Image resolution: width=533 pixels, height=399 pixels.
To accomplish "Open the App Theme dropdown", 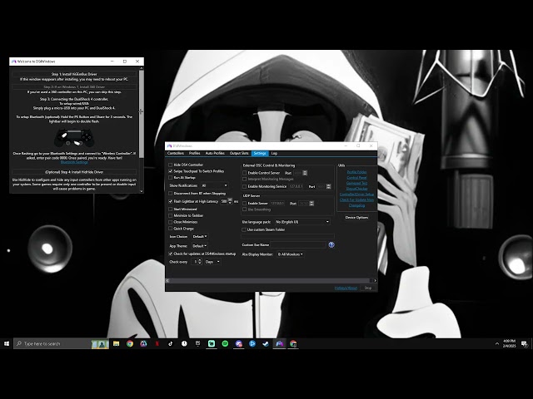I will 200,246.
